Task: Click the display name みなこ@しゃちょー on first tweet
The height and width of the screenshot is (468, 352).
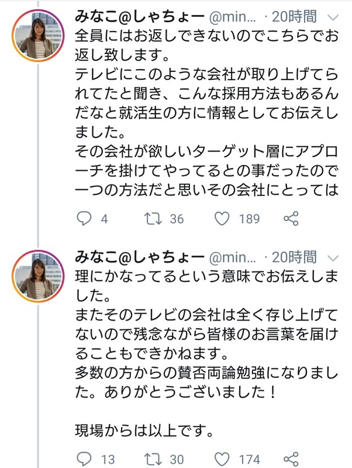Action: click(x=139, y=17)
